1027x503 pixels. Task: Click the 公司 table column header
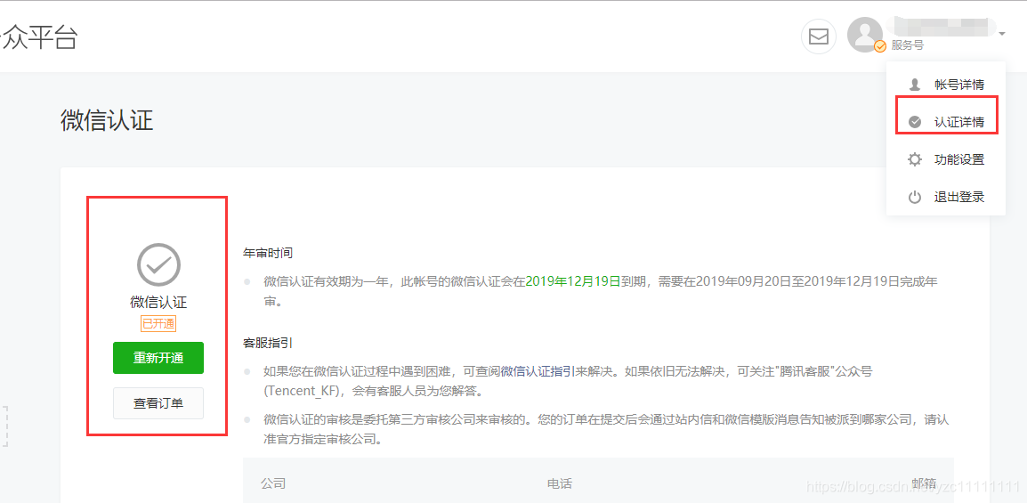273,484
